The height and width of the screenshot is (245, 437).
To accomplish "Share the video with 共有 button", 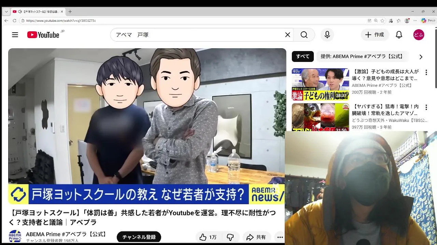I will click(x=256, y=237).
